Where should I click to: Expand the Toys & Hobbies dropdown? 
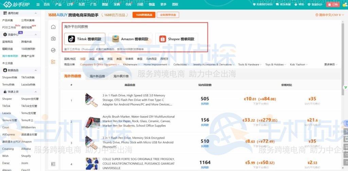[x=276, y=64]
